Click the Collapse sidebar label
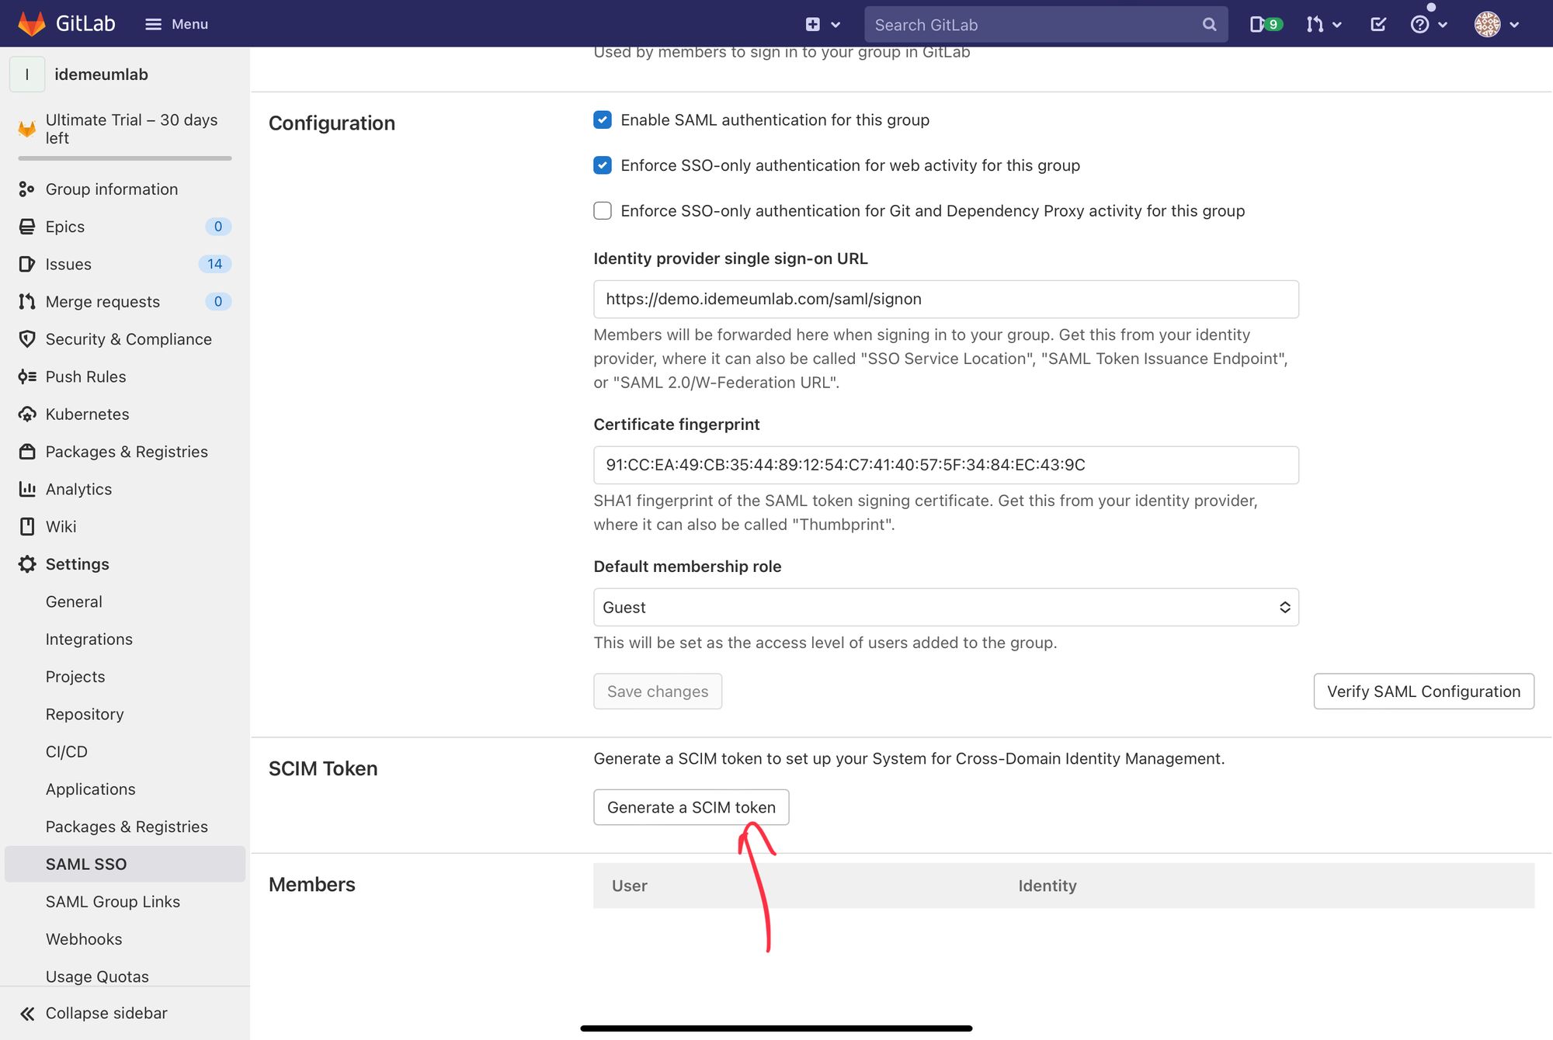Screen dimensions: 1553x1040 (x=106, y=1013)
